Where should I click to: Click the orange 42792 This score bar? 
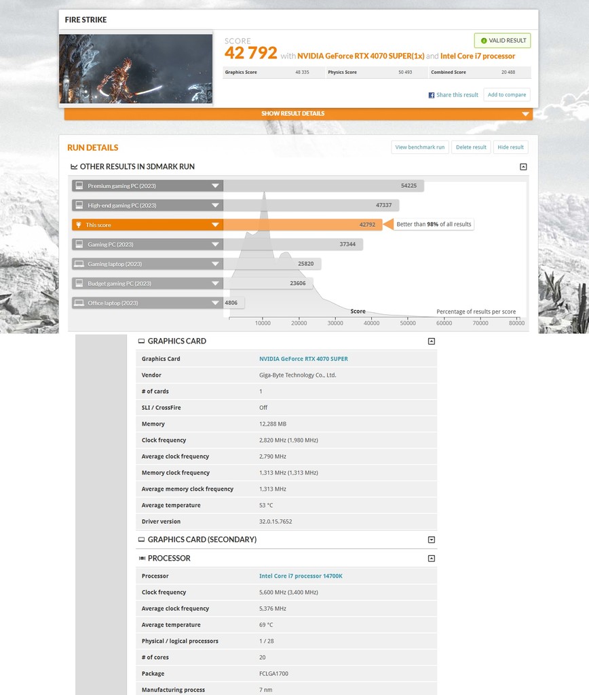tap(303, 225)
